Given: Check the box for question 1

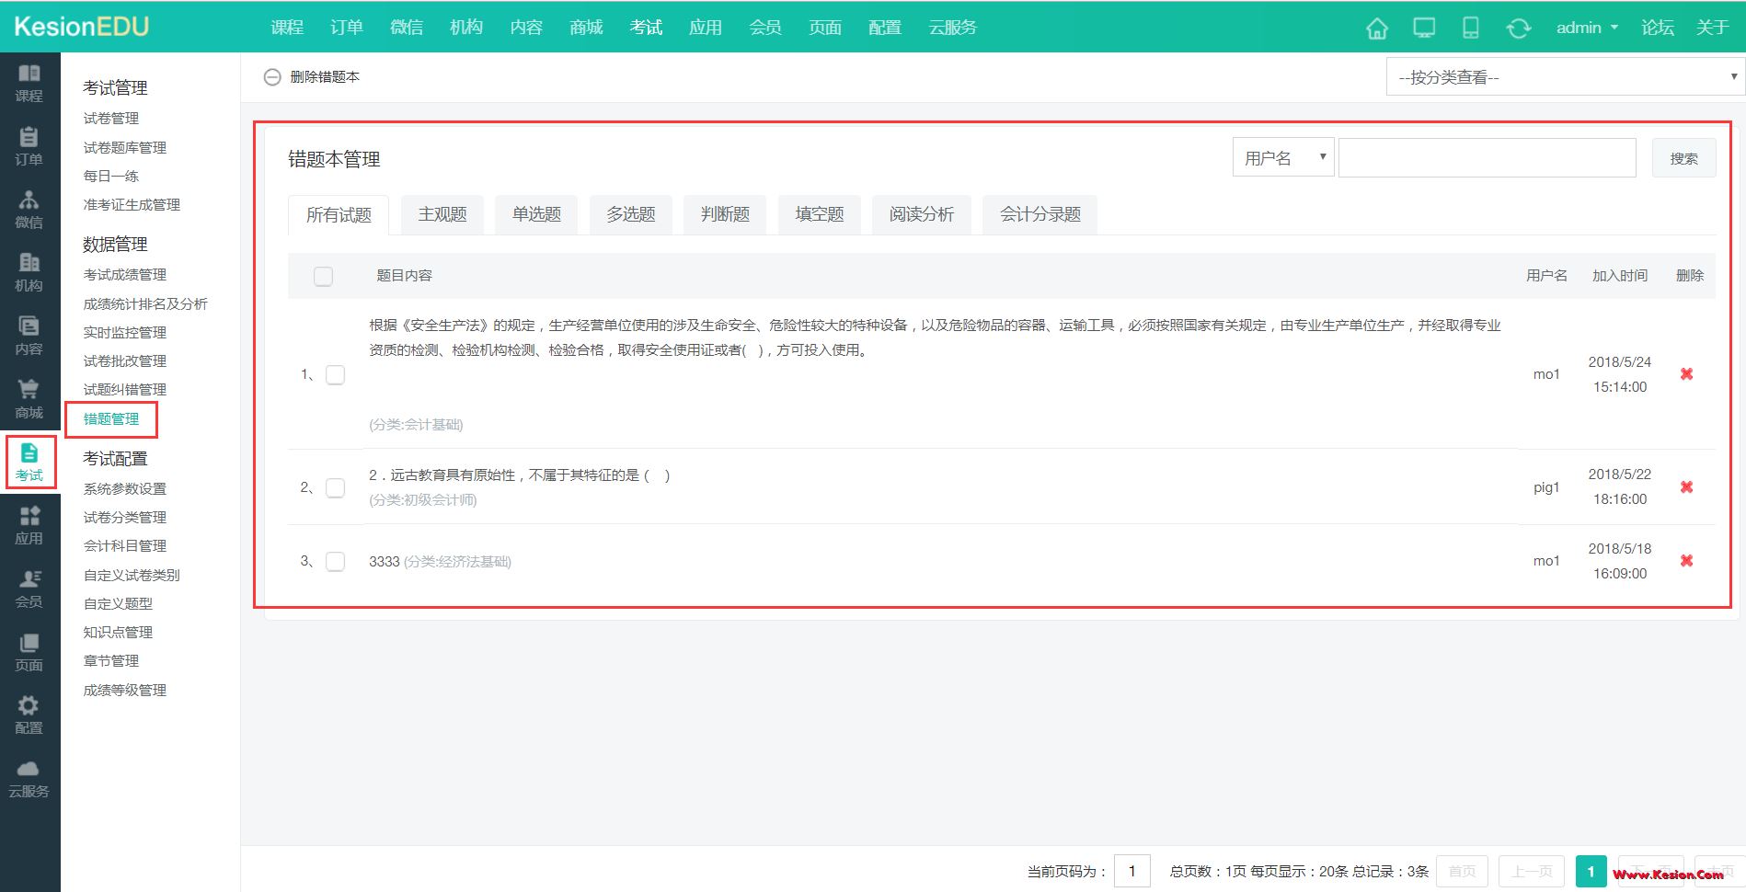Looking at the screenshot, I should [x=336, y=374].
